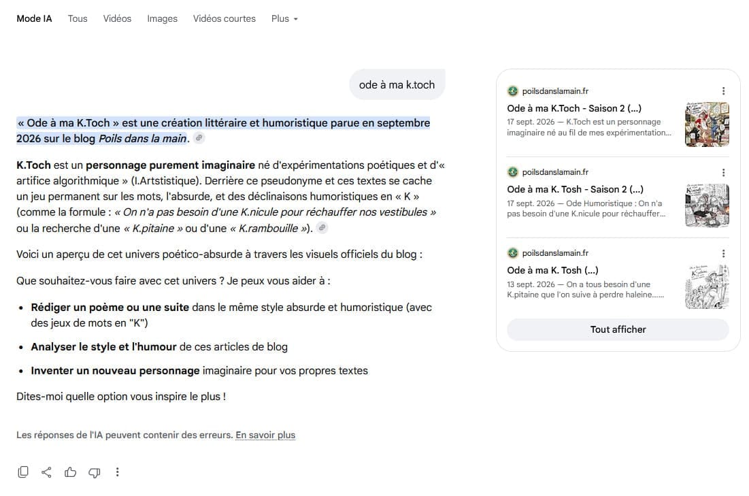
Task: Open source link icon after K.rambouille sentence
Action: (x=322, y=228)
